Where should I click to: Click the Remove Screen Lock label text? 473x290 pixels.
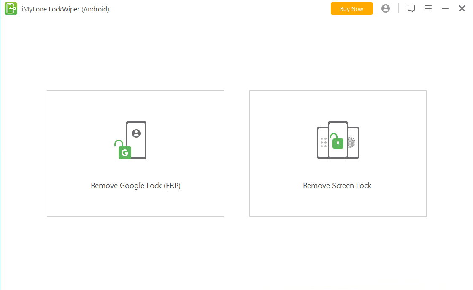(x=337, y=186)
